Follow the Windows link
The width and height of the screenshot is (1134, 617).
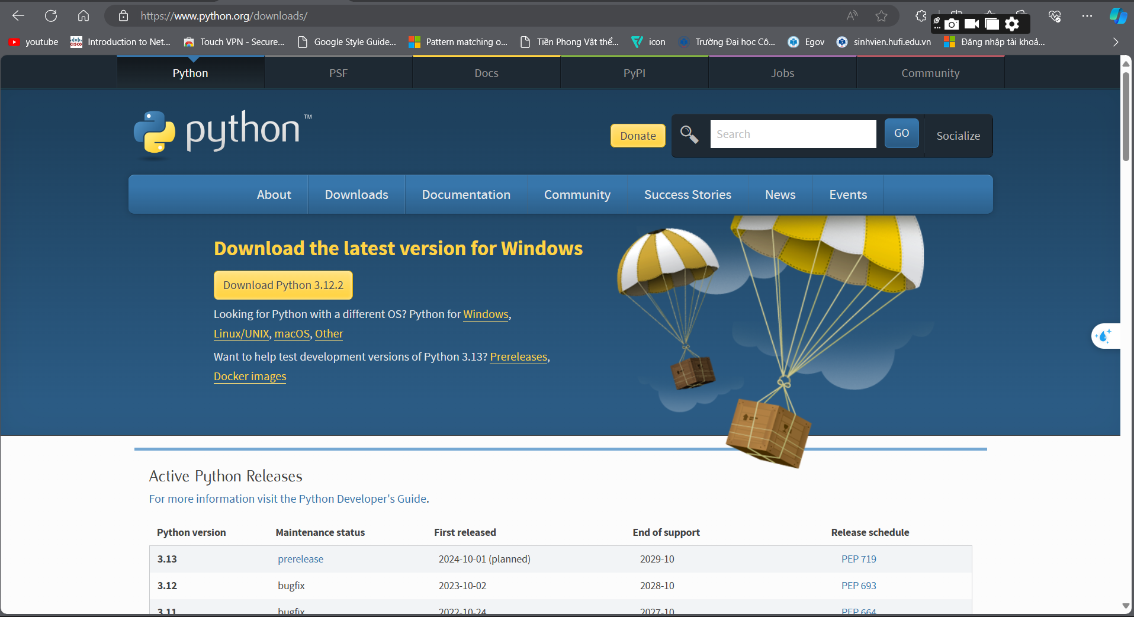486,314
